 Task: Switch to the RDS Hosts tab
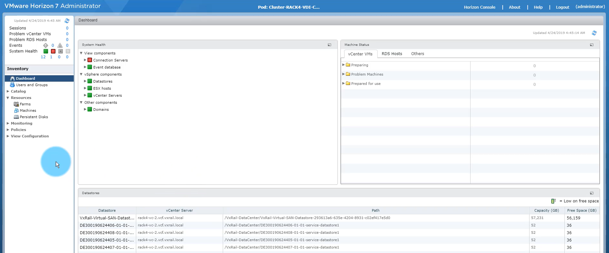click(x=392, y=54)
